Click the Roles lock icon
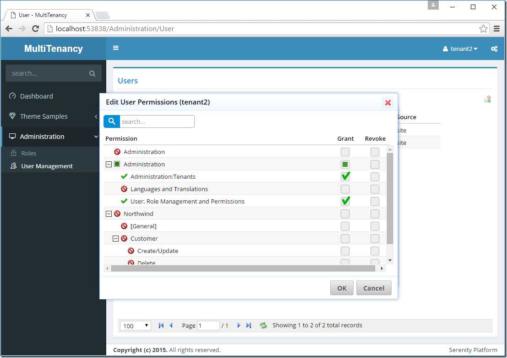The width and height of the screenshot is (507, 358). 14,153
